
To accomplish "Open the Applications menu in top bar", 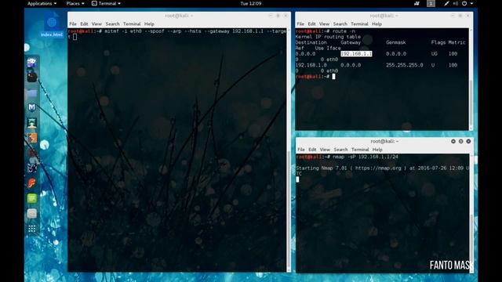I will [x=42, y=3].
